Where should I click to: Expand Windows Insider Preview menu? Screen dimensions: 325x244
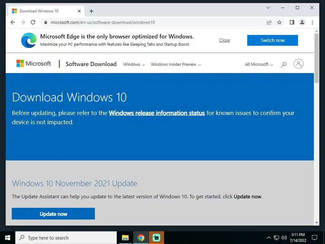pos(176,64)
